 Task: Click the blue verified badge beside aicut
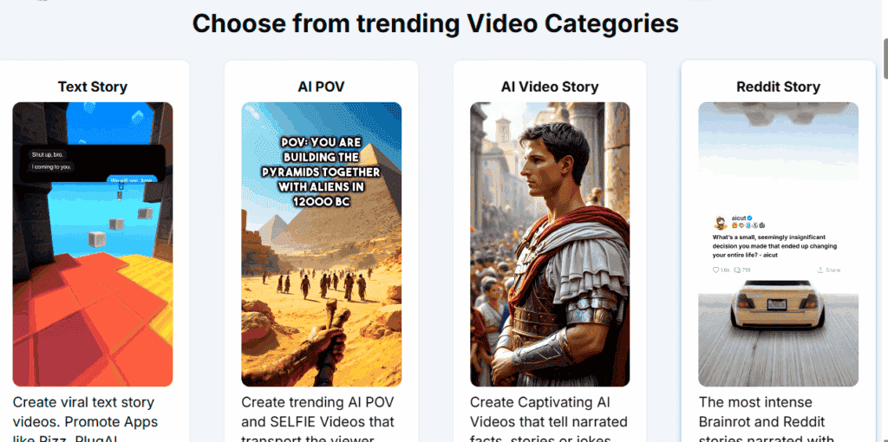[749, 218]
